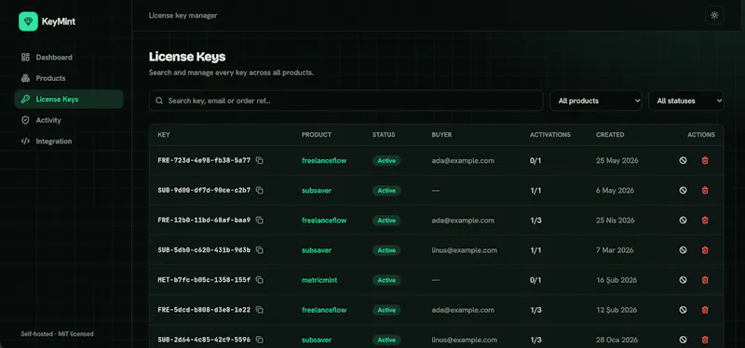Open freelanceflow product link dated 12 Şub 2026
This screenshot has height=348, width=745.
[324, 310]
